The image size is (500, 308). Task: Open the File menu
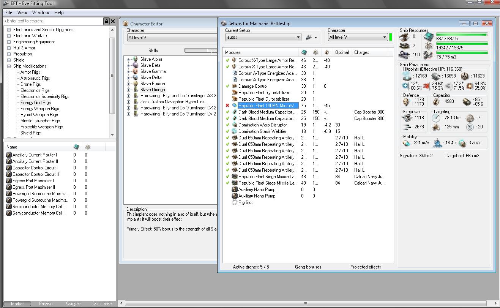point(9,13)
